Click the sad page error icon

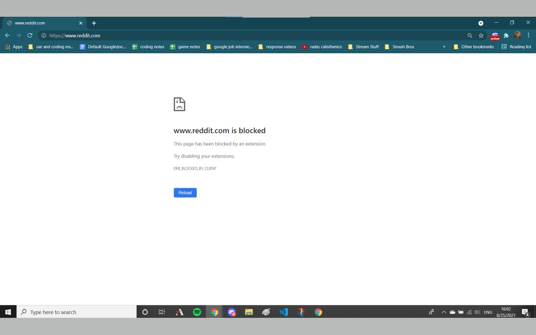point(179,104)
